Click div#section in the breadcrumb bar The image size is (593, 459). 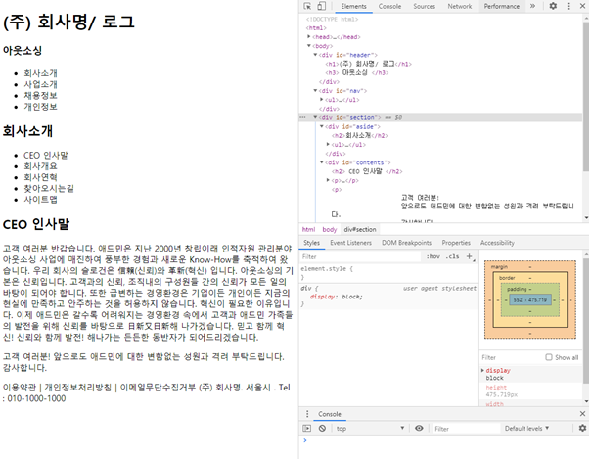(360, 229)
